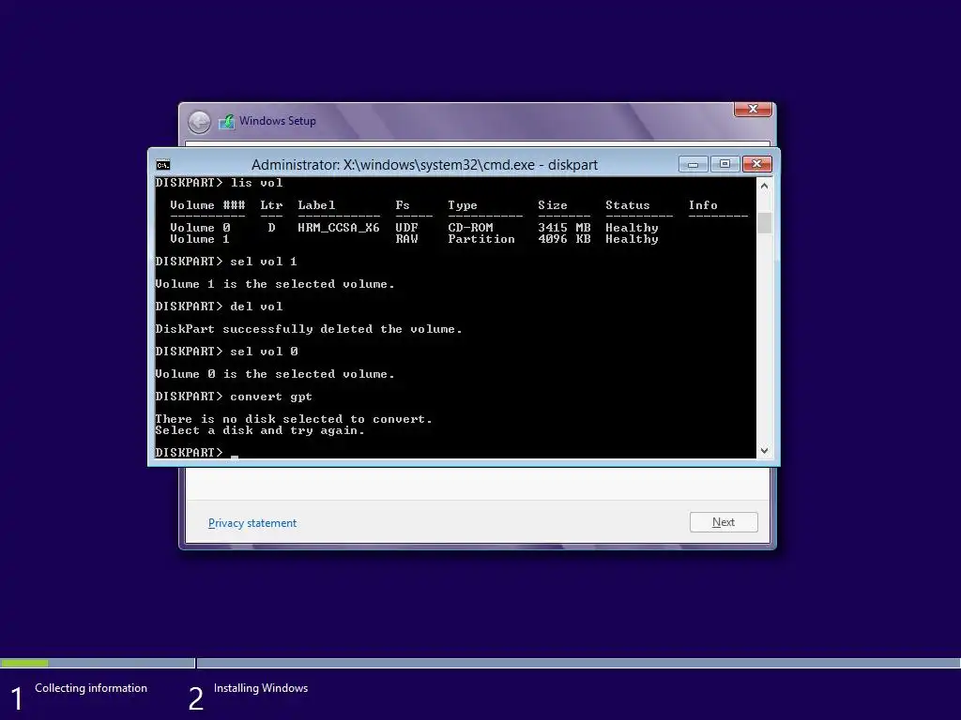Screen dimensions: 961x720
Task: Click the 'convert gpt' command text
Action: pyautogui.click(x=271, y=397)
